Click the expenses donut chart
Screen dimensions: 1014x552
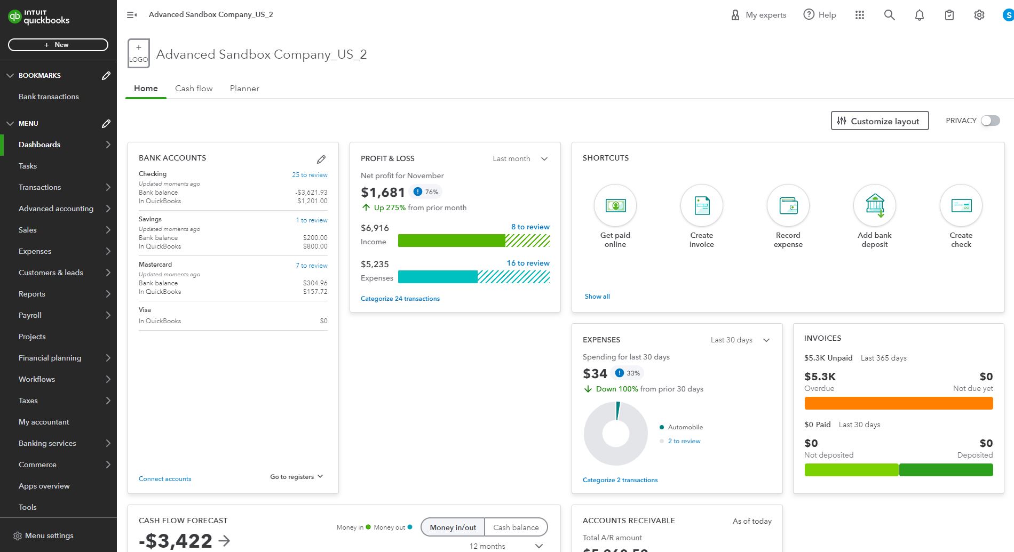point(616,434)
